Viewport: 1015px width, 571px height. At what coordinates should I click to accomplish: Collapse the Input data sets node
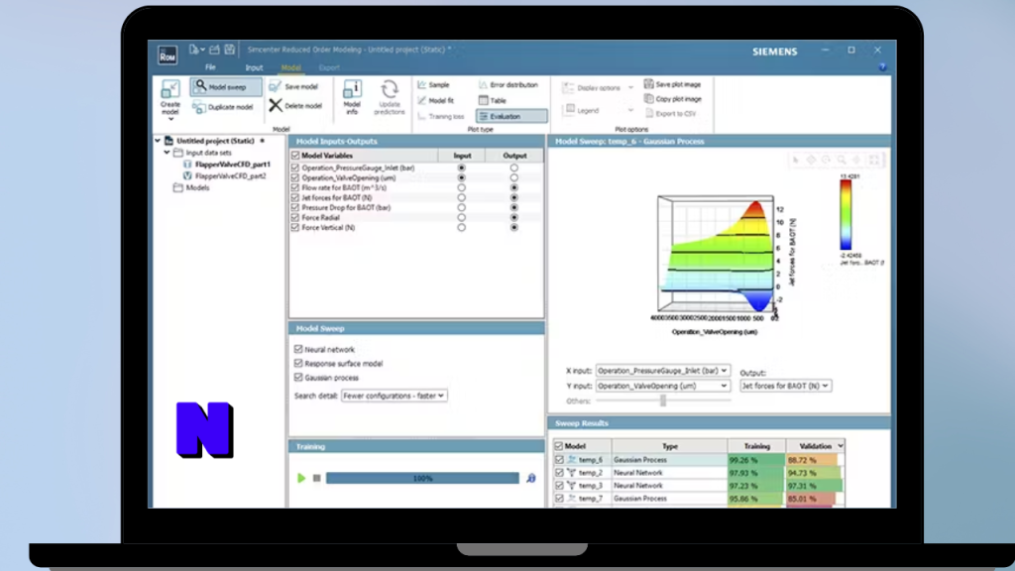167,153
